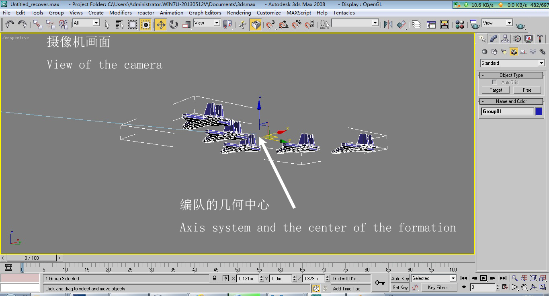Open the selection filter All dropdown
549x296 pixels.
86,23
